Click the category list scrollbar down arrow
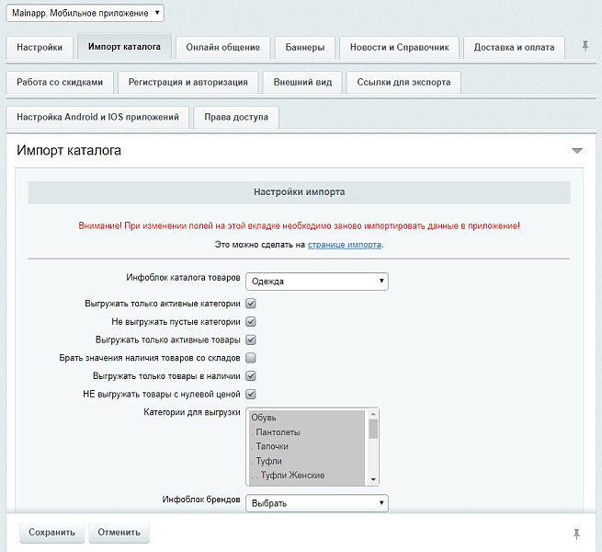Viewport: 602px width, 552px height. click(373, 479)
